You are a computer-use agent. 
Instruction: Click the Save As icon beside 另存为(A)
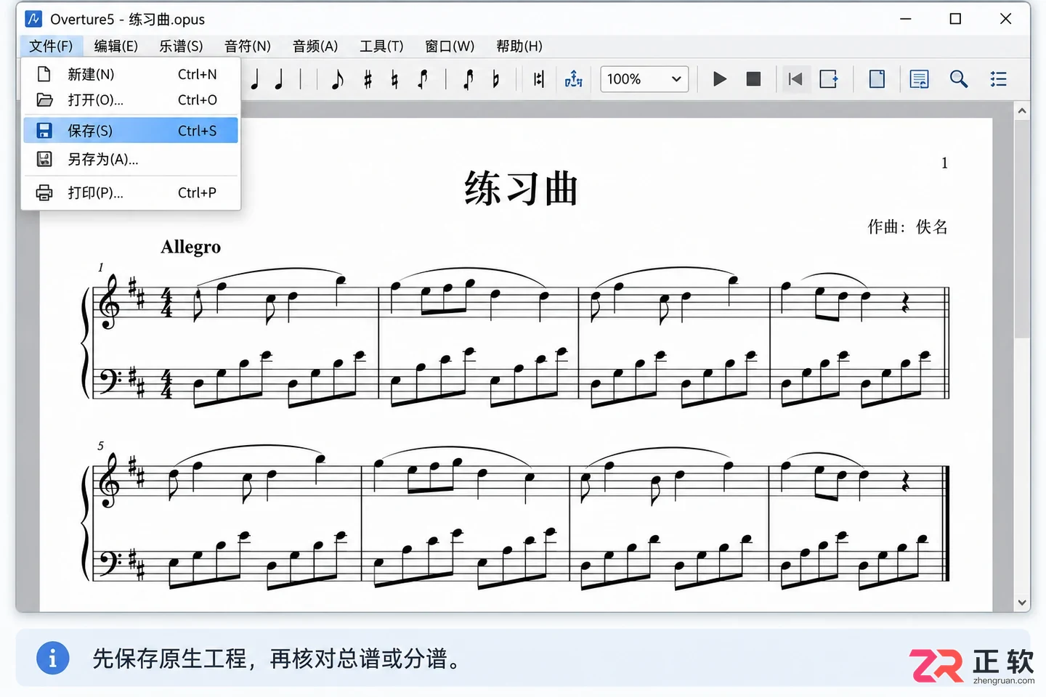tap(44, 159)
